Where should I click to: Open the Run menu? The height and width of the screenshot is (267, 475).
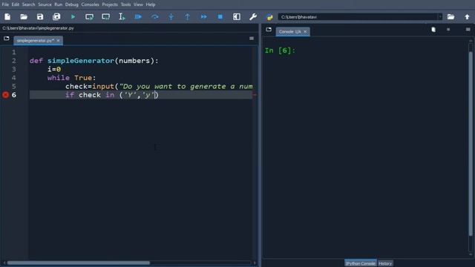tap(58, 4)
